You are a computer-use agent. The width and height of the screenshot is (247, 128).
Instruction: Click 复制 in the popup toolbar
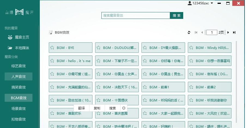pos(97,108)
